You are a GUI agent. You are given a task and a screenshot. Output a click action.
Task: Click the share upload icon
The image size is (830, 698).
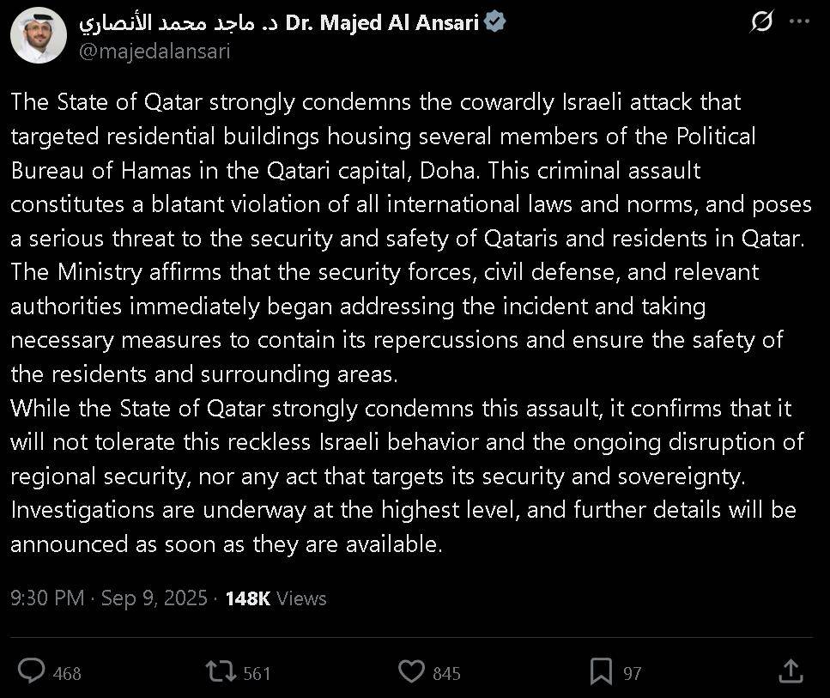791,671
